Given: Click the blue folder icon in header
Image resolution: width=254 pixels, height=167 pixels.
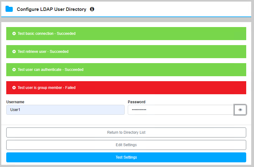Looking at the screenshot, I should pos(9,9).
